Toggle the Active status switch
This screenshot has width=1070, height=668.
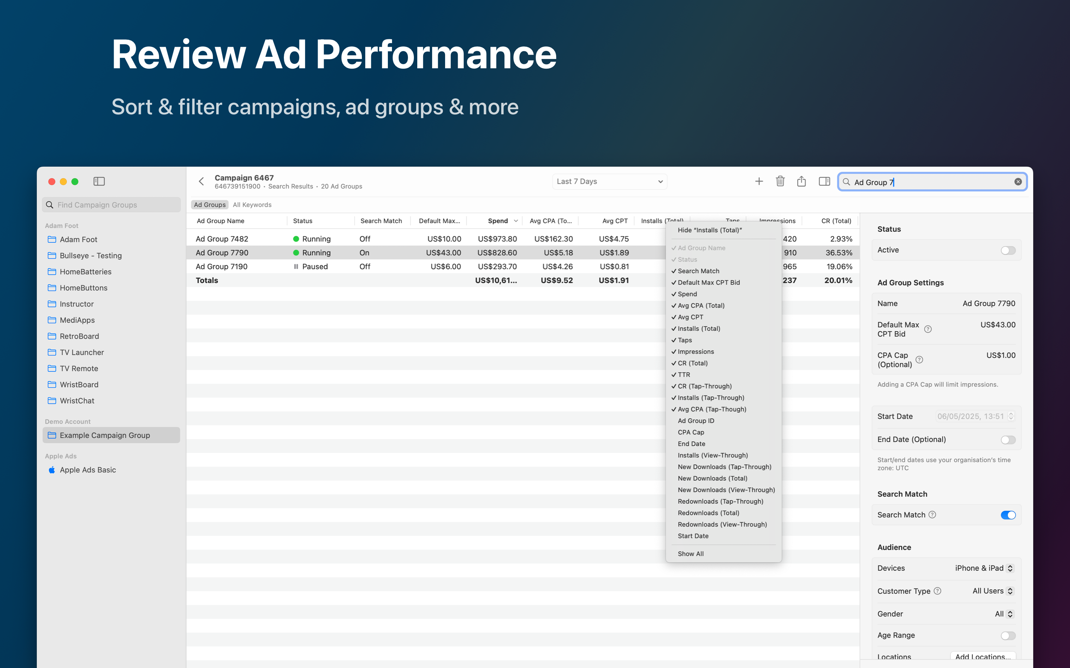[1008, 250]
